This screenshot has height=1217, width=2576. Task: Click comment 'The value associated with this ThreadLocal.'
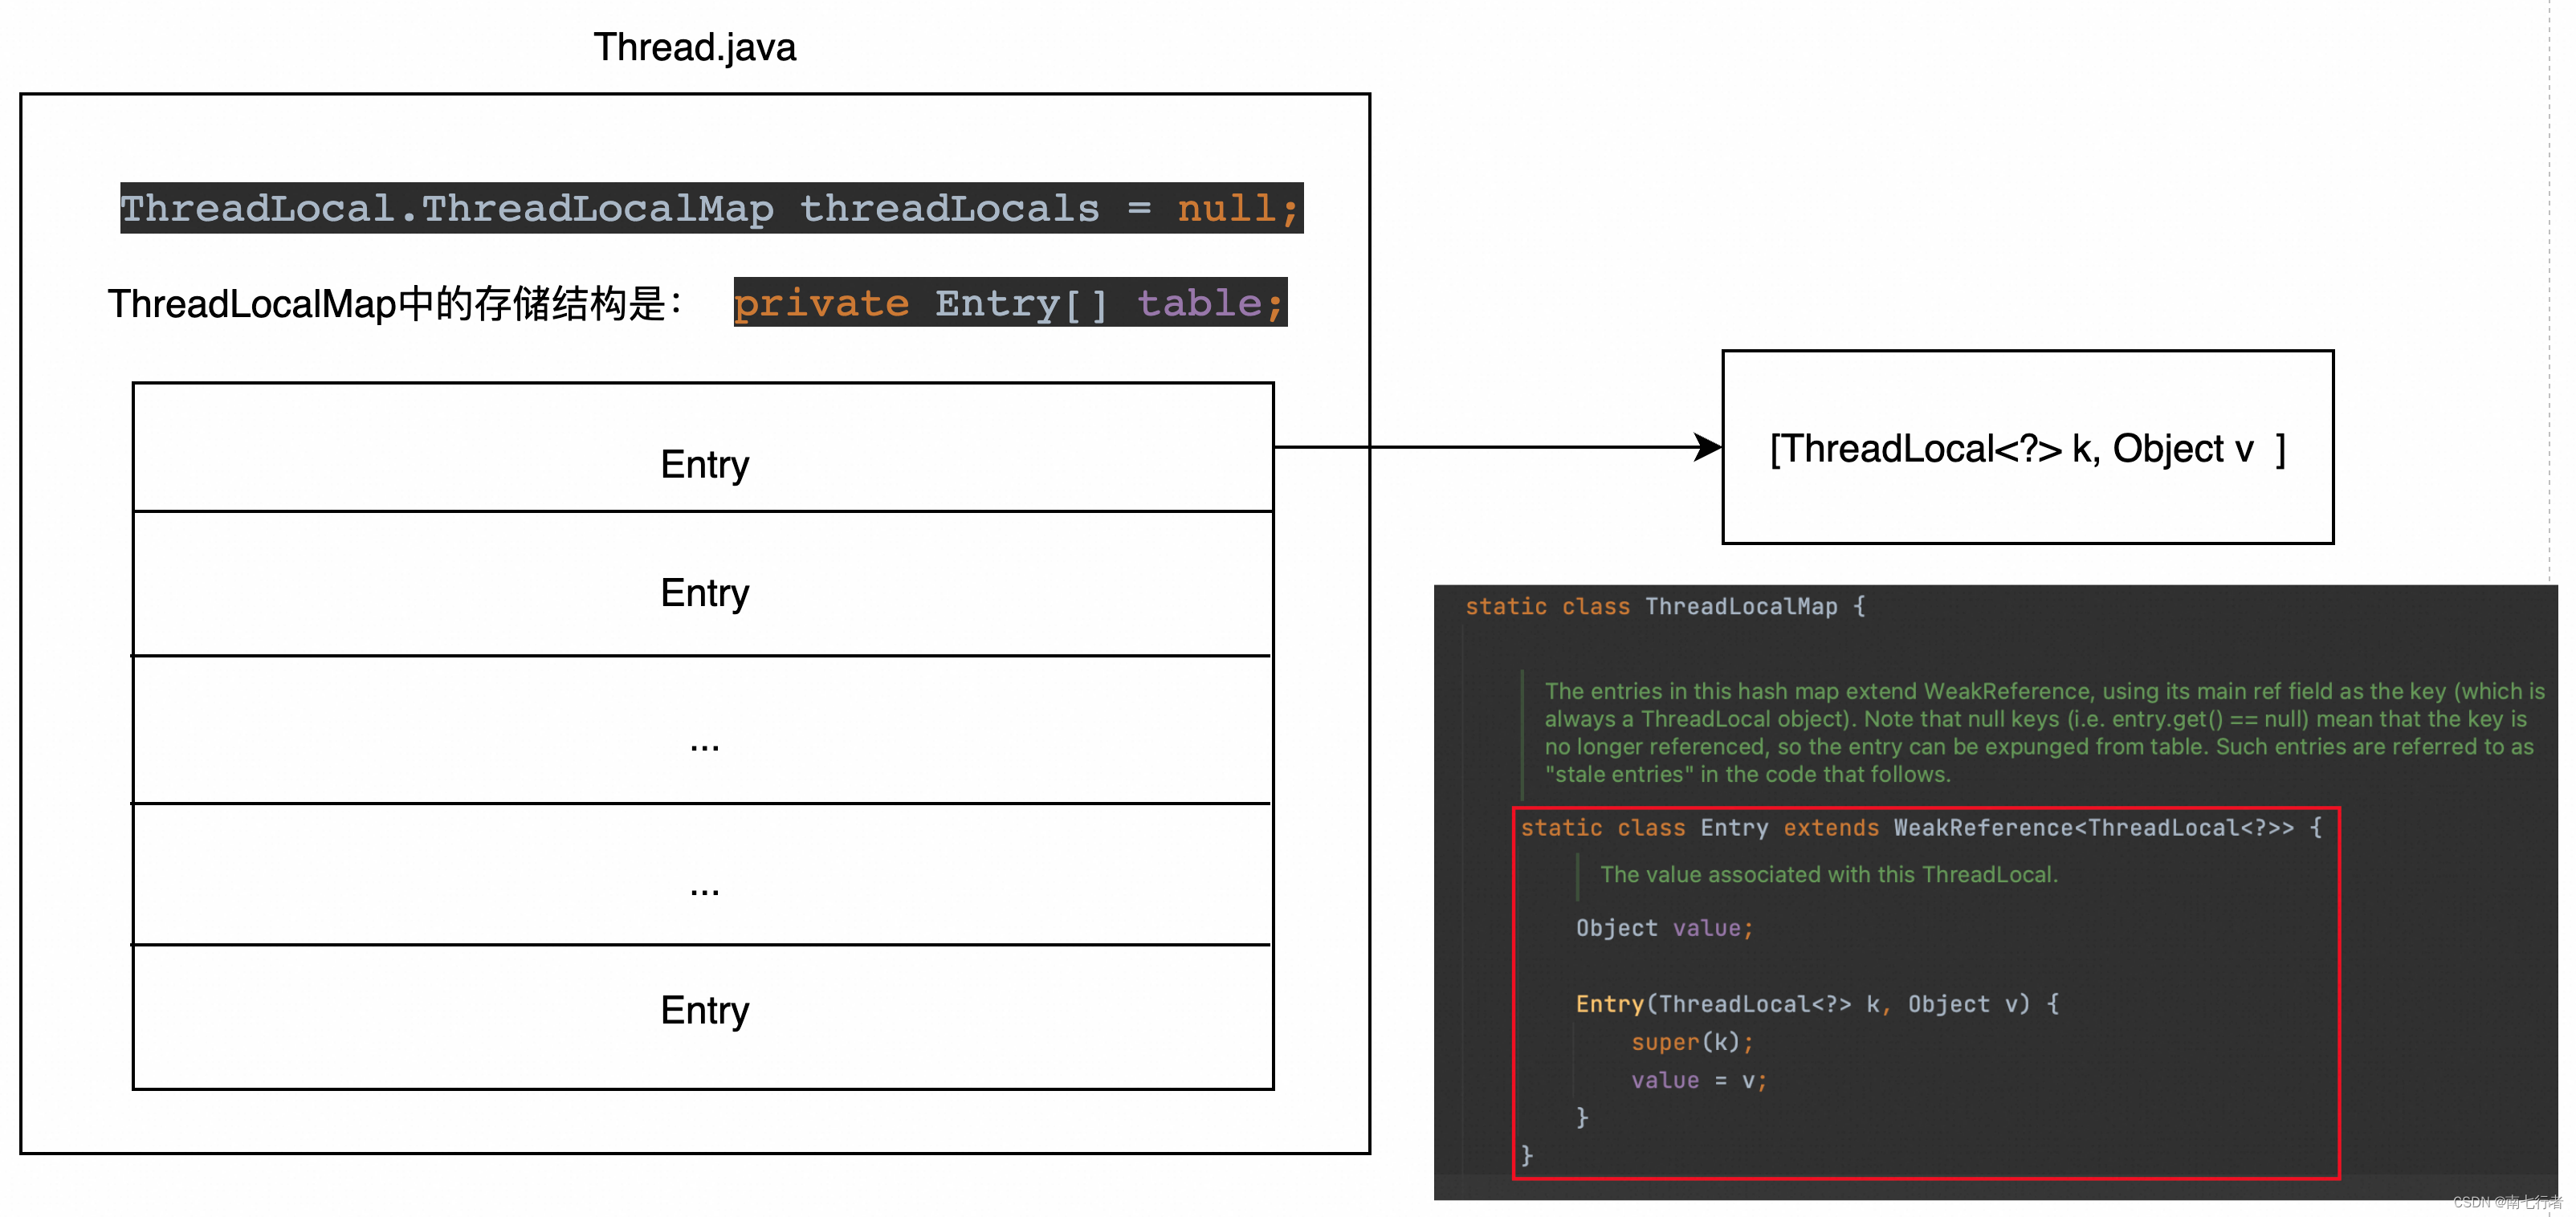click(1829, 874)
